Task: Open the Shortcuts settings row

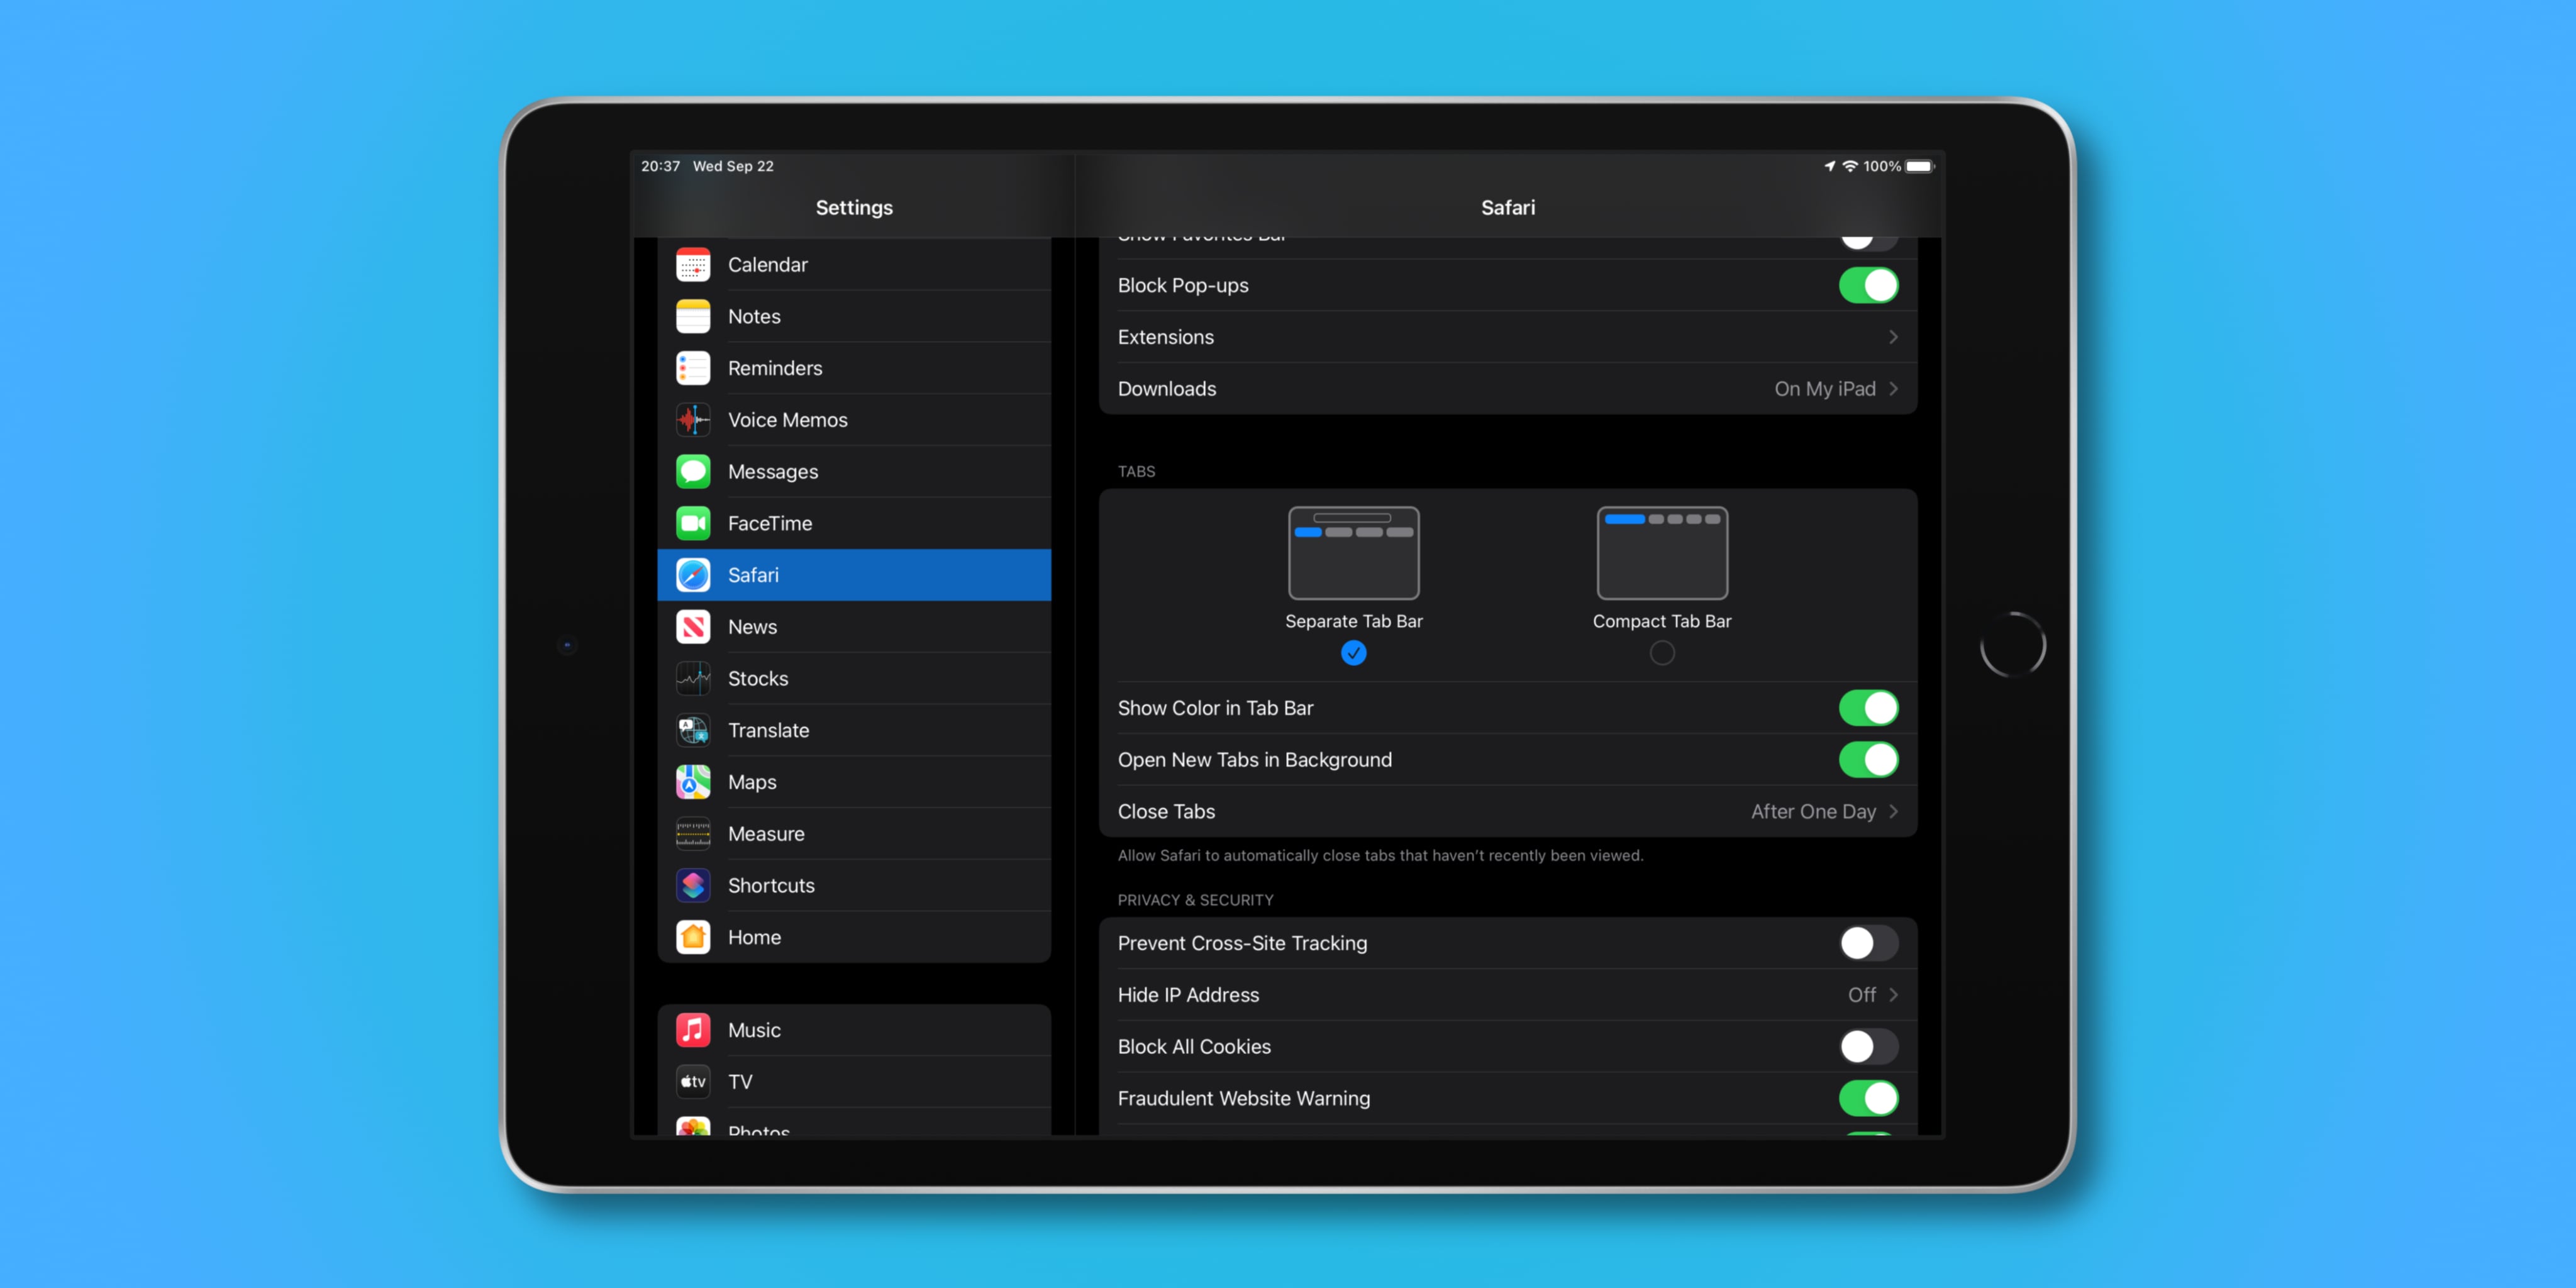Action: pyautogui.click(x=854, y=886)
